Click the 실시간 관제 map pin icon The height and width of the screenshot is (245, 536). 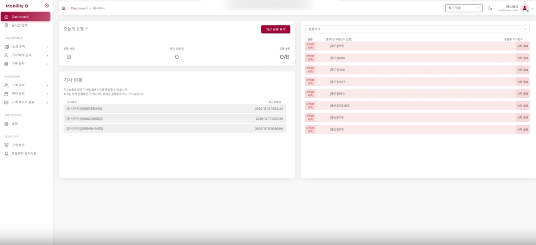pos(6,25)
